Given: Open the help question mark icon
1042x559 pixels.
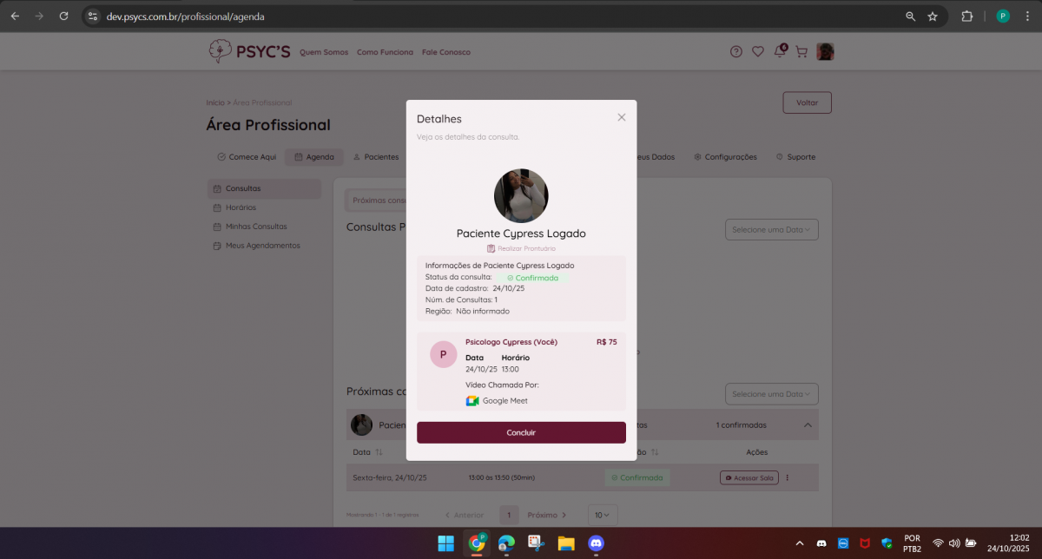Looking at the screenshot, I should [736, 52].
